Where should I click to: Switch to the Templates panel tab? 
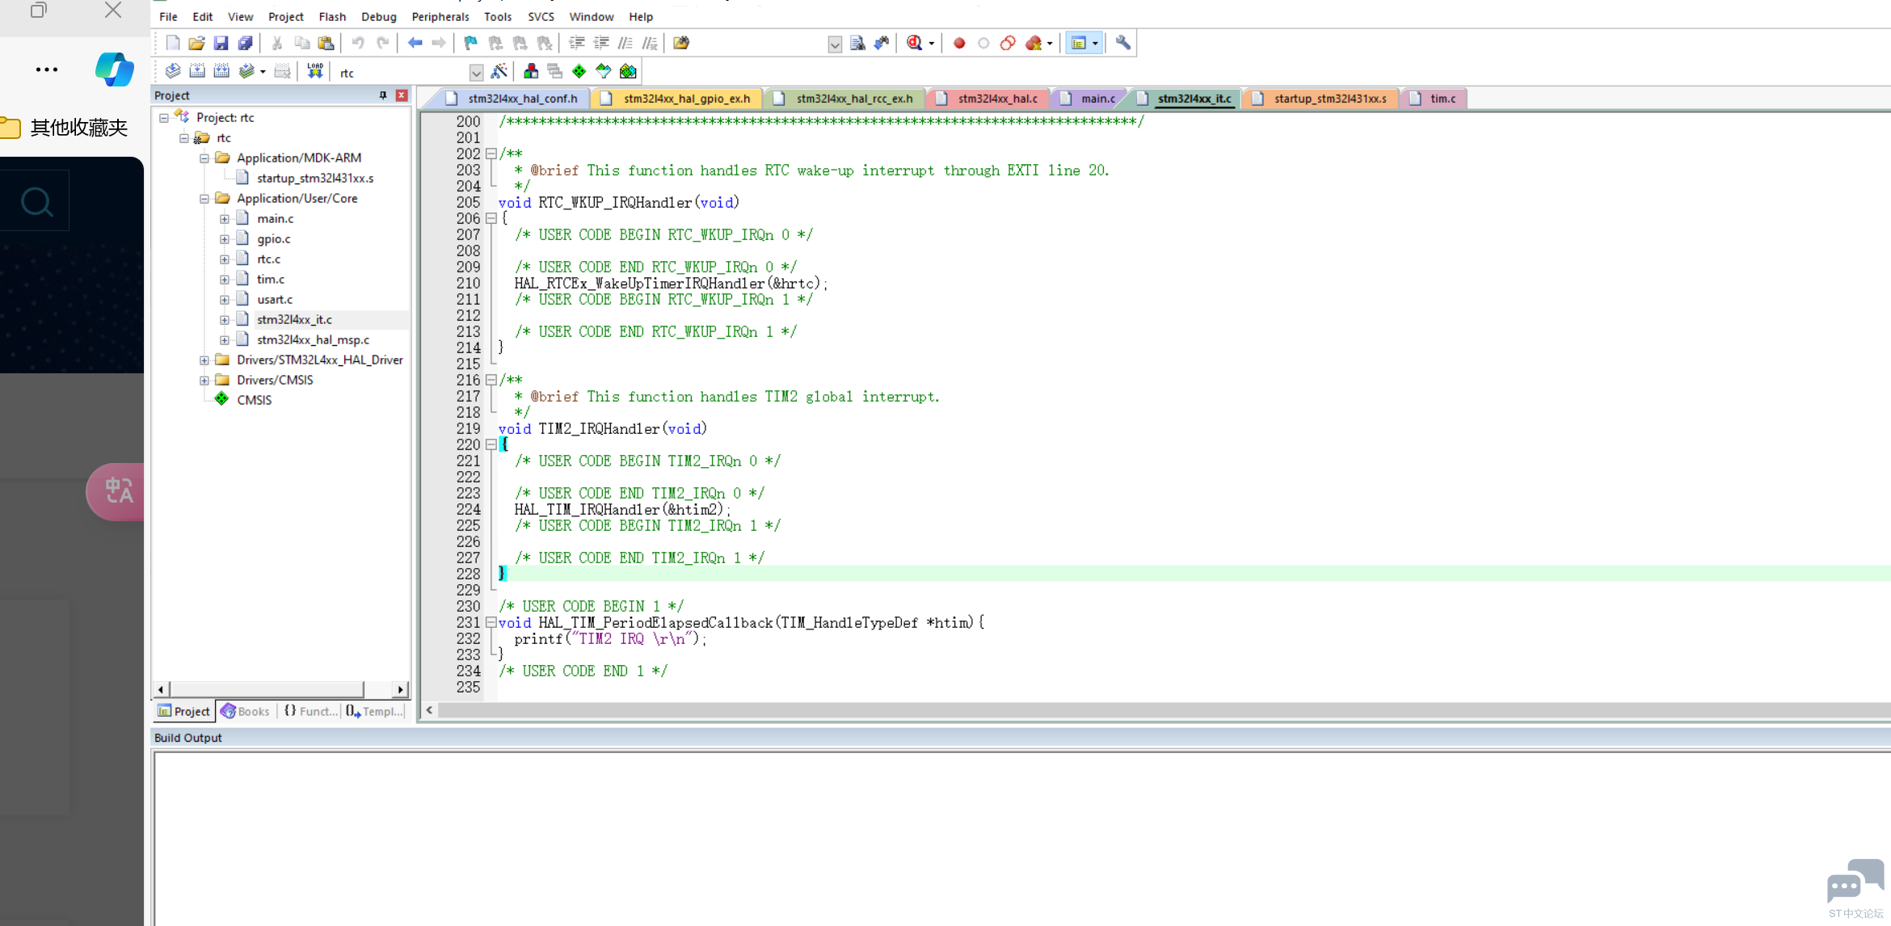[x=375, y=711]
